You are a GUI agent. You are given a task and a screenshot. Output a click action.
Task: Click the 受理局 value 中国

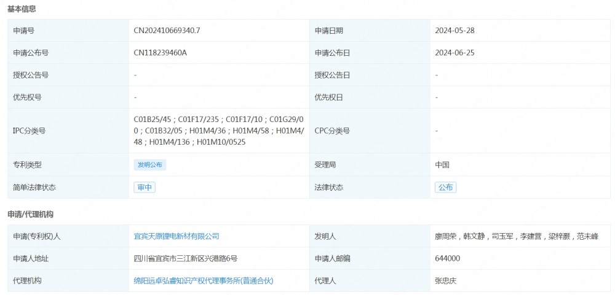click(x=442, y=165)
